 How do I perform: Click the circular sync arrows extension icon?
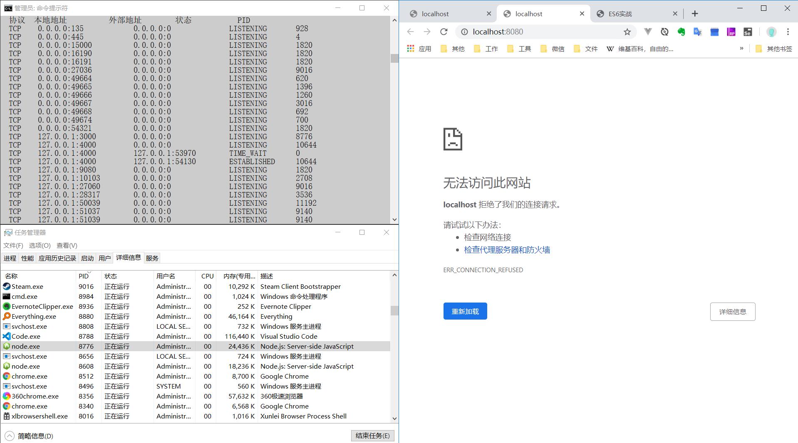coord(664,32)
